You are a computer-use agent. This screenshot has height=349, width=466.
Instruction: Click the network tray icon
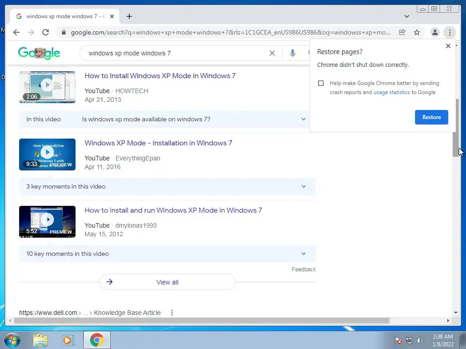[x=409, y=340]
